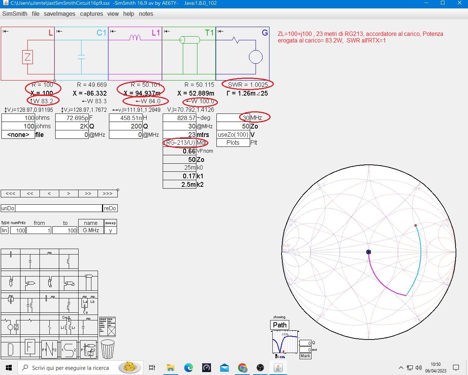468x375 pixels.
Task: Select the series capacitor-inductor component
Action: pos(49,304)
